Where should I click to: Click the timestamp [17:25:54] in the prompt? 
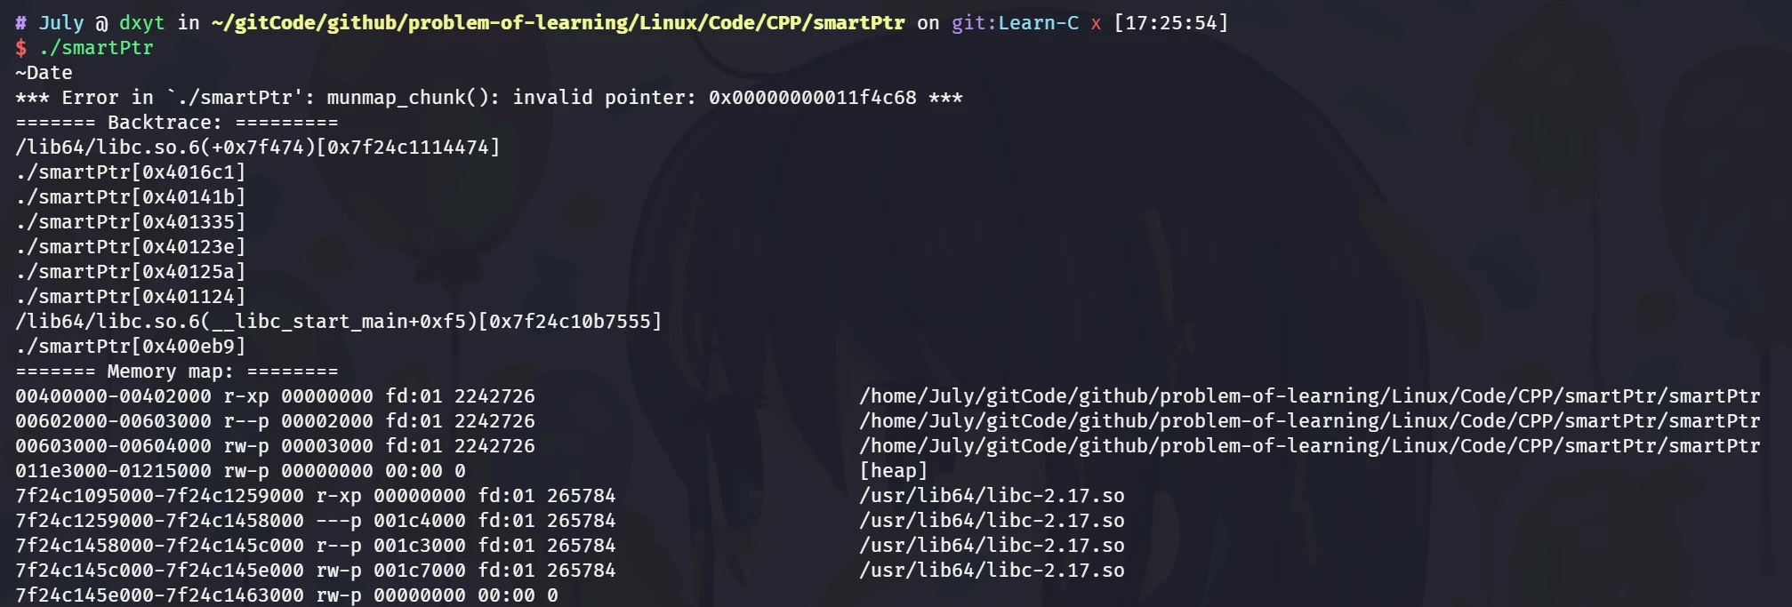pyautogui.click(x=1170, y=23)
